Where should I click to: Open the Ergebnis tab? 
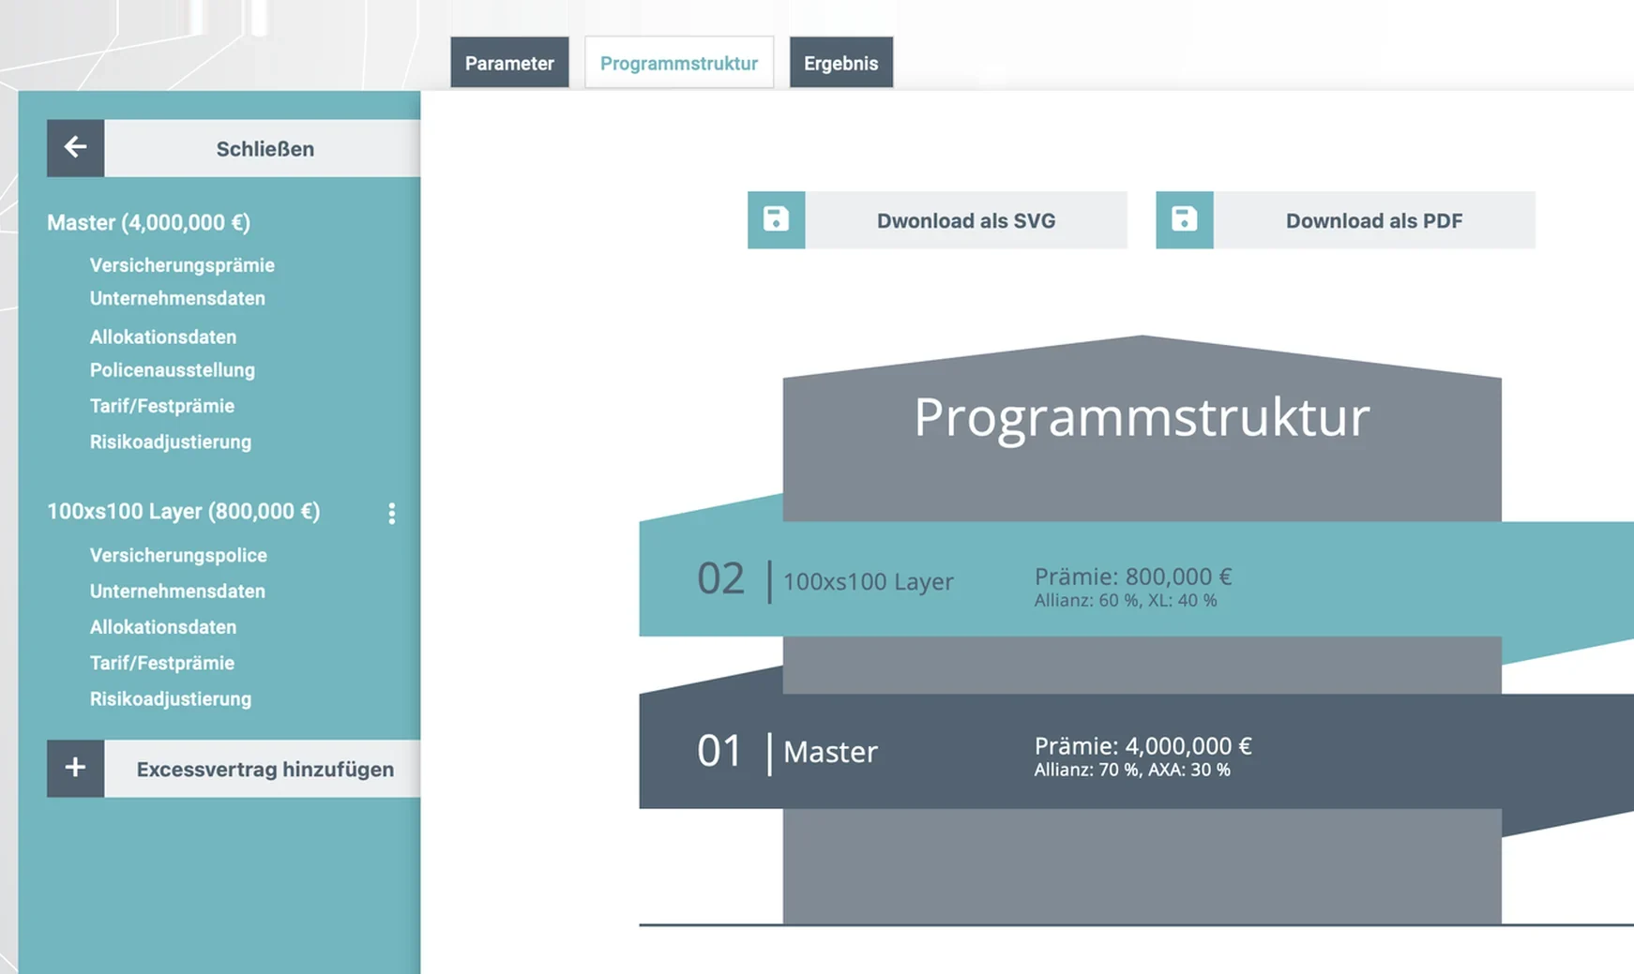pos(840,63)
